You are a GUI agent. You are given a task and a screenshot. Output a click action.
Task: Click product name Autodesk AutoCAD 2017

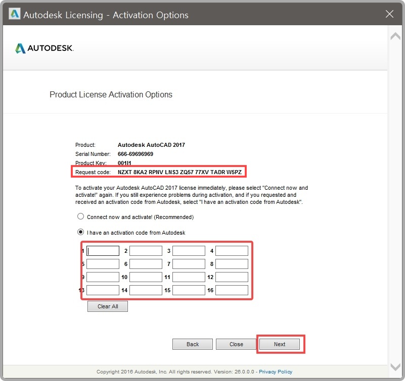click(151, 145)
